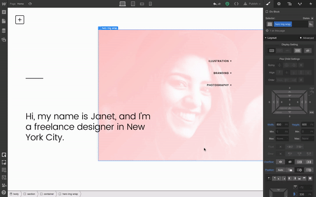This screenshot has height=197, width=316.
Task: Open the States dropdown
Action: pyautogui.click(x=308, y=18)
